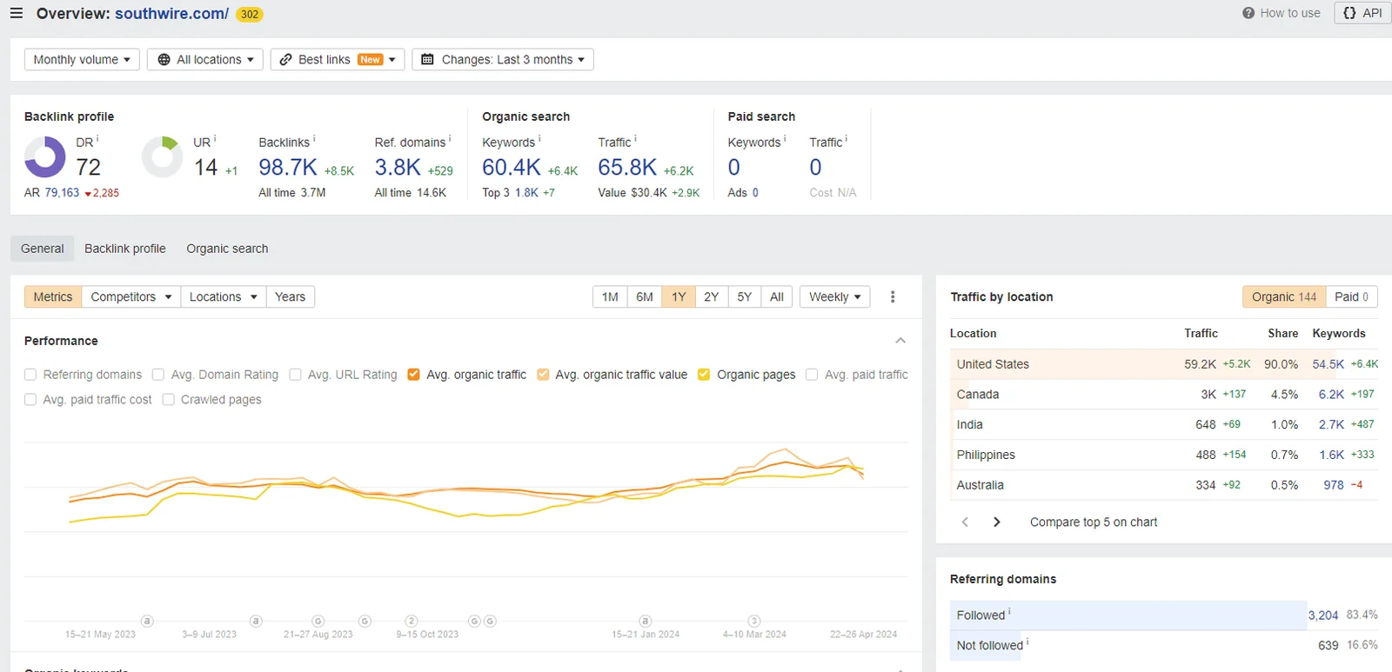The height and width of the screenshot is (672, 1392).
Task: Enable the Referring domains checkbox
Action: point(30,375)
